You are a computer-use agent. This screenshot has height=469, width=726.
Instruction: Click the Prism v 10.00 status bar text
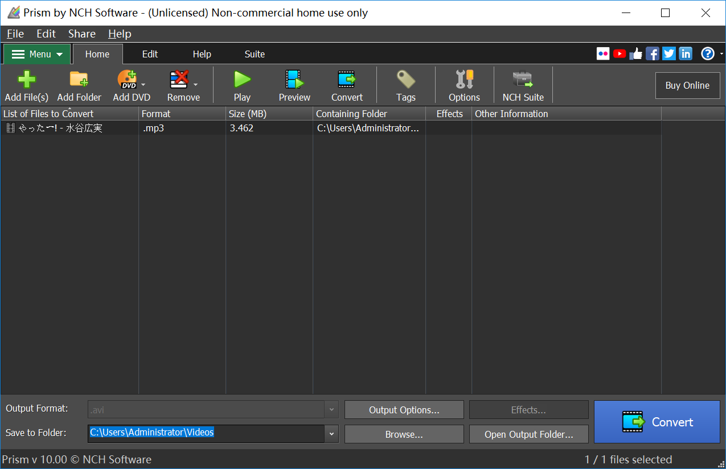point(77,459)
